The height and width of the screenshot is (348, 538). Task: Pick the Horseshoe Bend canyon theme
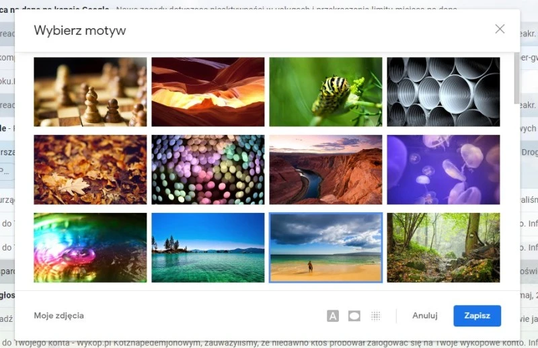click(x=325, y=170)
